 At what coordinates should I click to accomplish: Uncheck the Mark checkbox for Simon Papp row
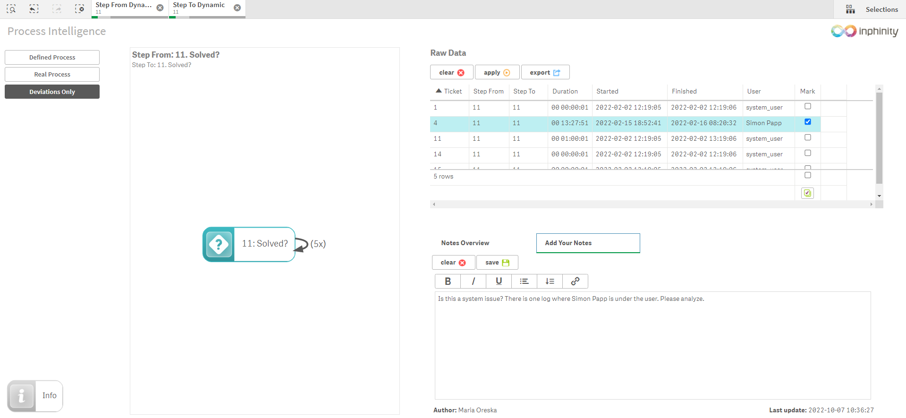pos(808,122)
